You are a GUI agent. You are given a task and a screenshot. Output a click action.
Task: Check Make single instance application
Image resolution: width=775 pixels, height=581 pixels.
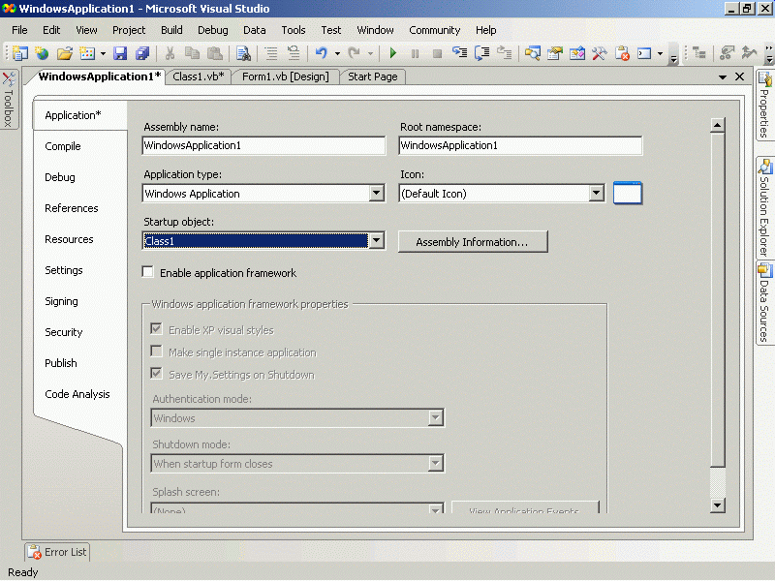[x=156, y=352]
